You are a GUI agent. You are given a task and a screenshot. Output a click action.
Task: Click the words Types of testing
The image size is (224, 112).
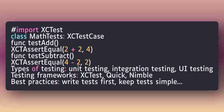(x=38, y=69)
